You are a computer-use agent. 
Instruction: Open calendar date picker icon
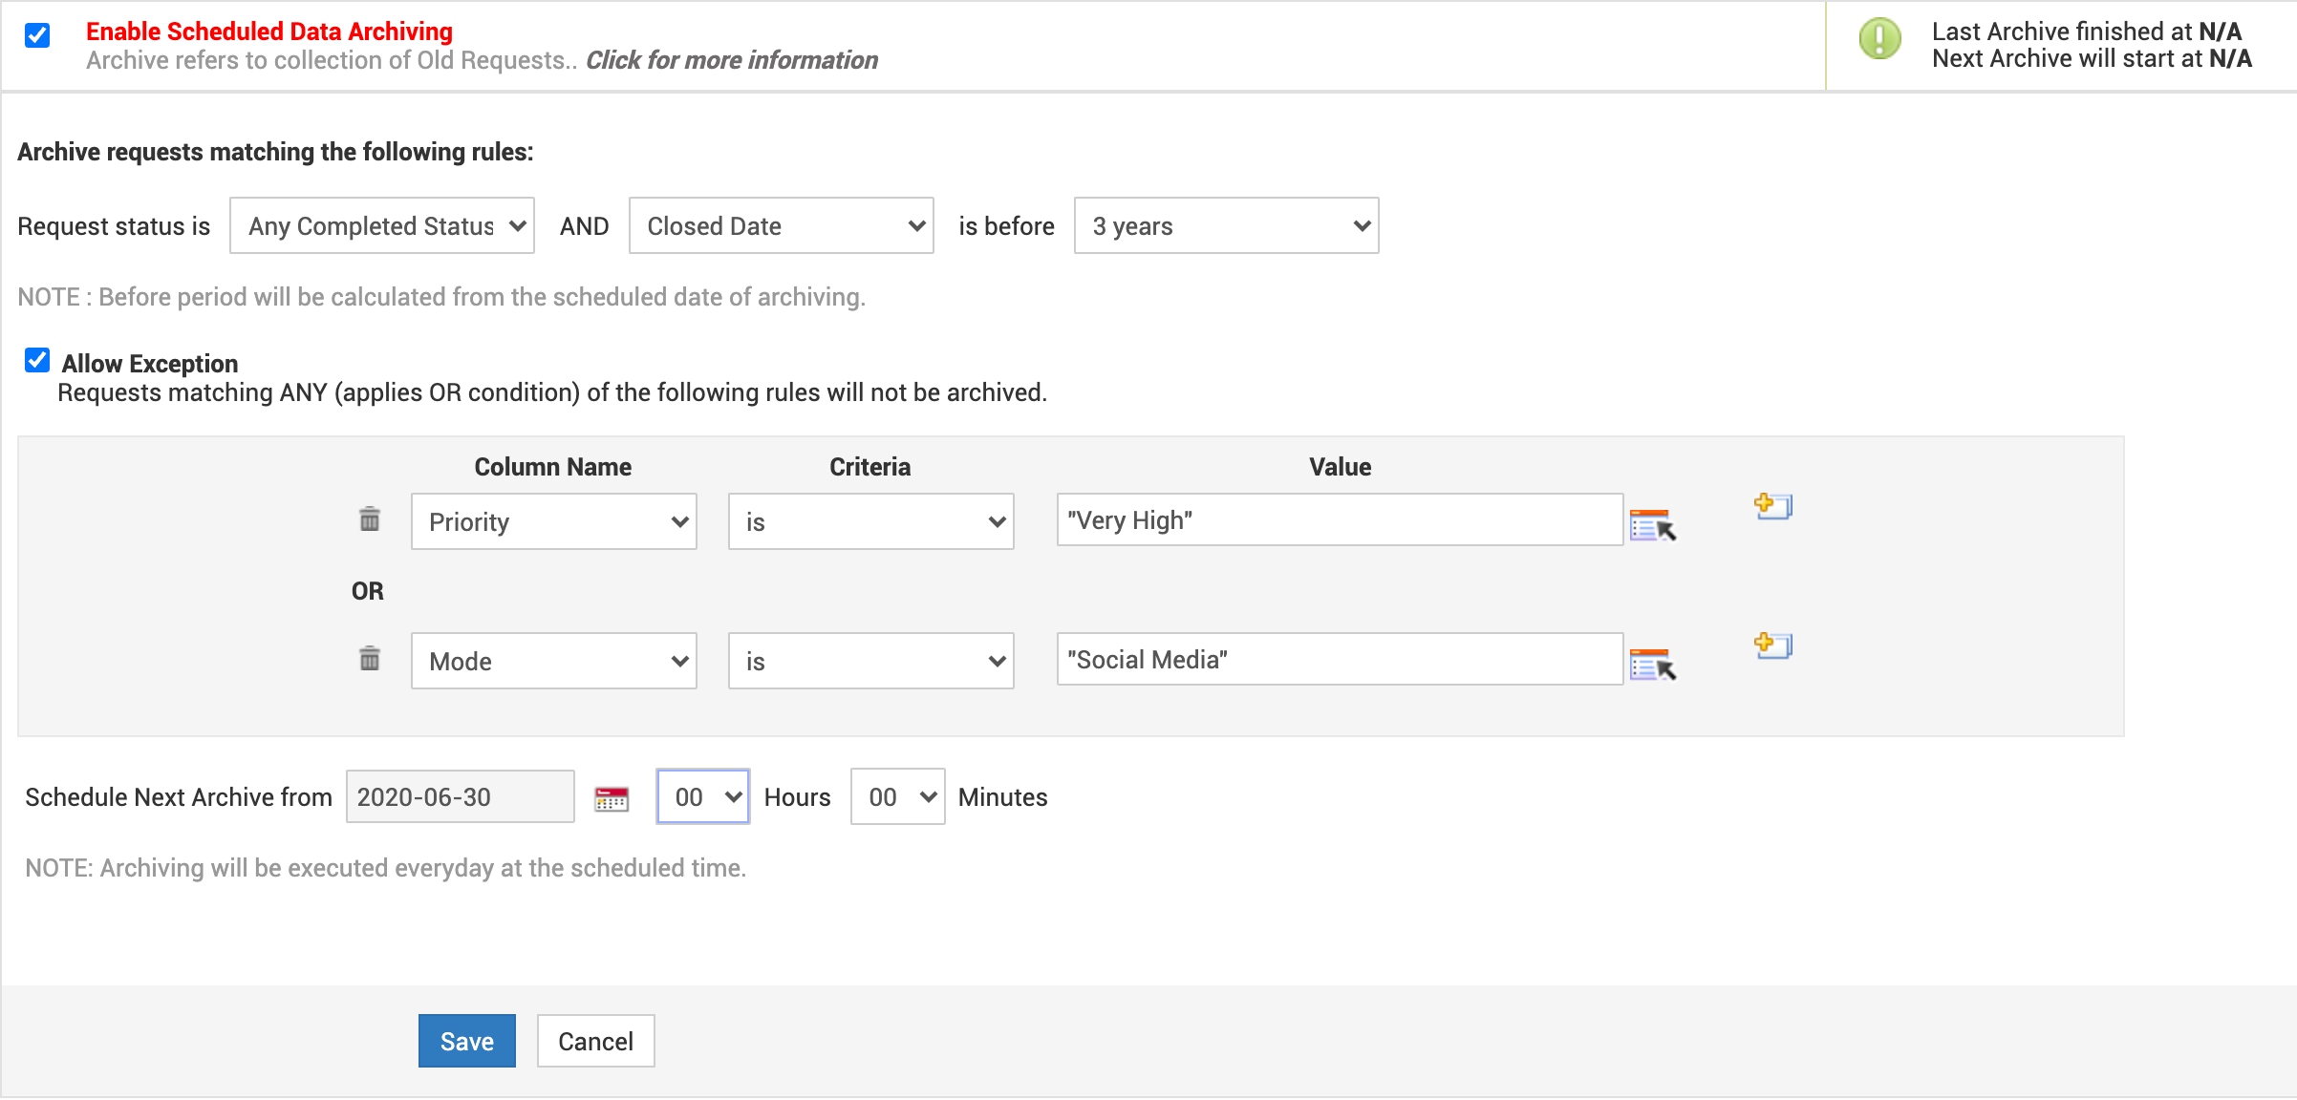[x=612, y=798]
